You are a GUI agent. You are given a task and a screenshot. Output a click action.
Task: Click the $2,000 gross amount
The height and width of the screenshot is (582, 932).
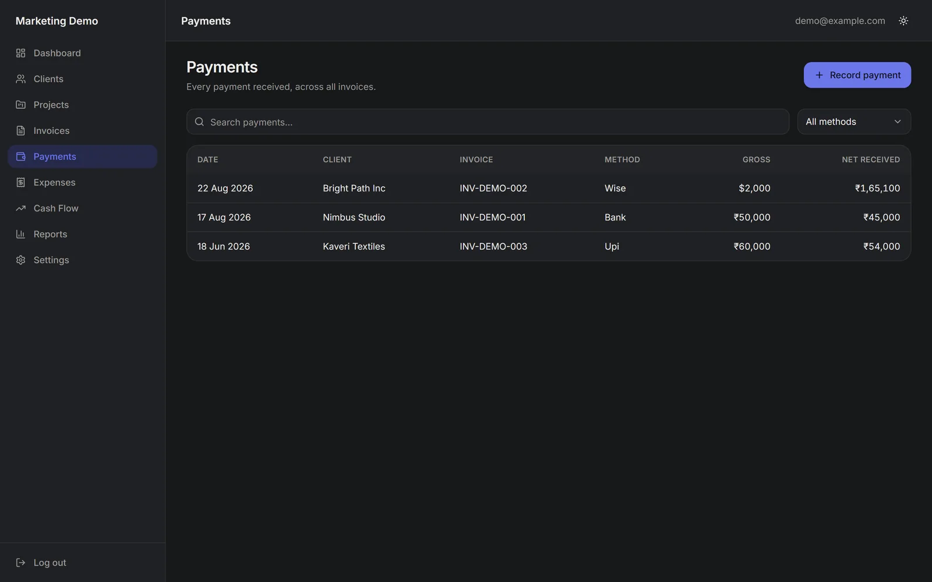pyautogui.click(x=754, y=188)
